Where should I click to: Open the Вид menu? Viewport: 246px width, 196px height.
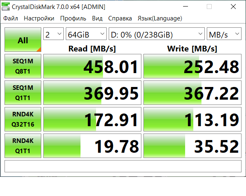pos(97,18)
